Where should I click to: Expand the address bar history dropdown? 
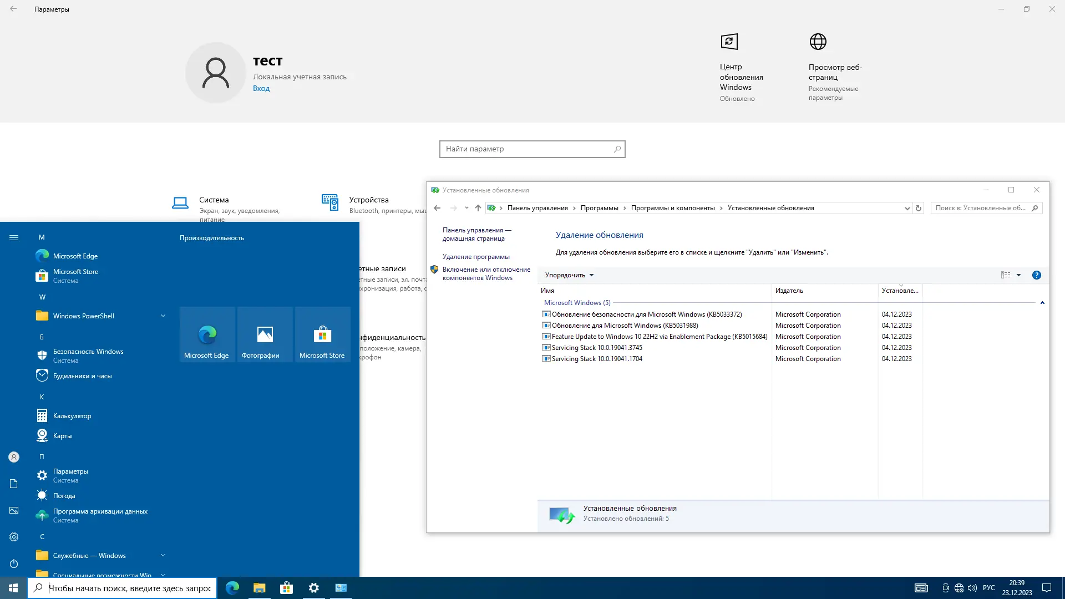(907, 209)
